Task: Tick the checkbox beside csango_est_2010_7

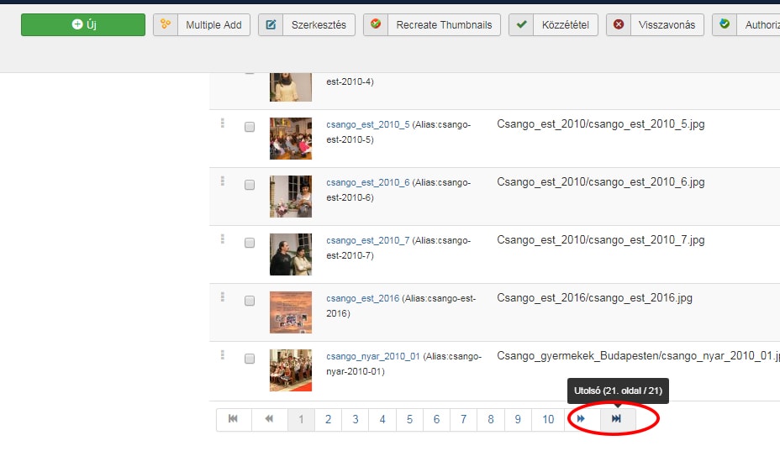Action: pyautogui.click(x=250, y=243)
